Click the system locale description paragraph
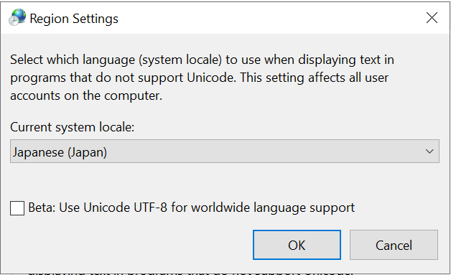451x275 pixels. 202,78
